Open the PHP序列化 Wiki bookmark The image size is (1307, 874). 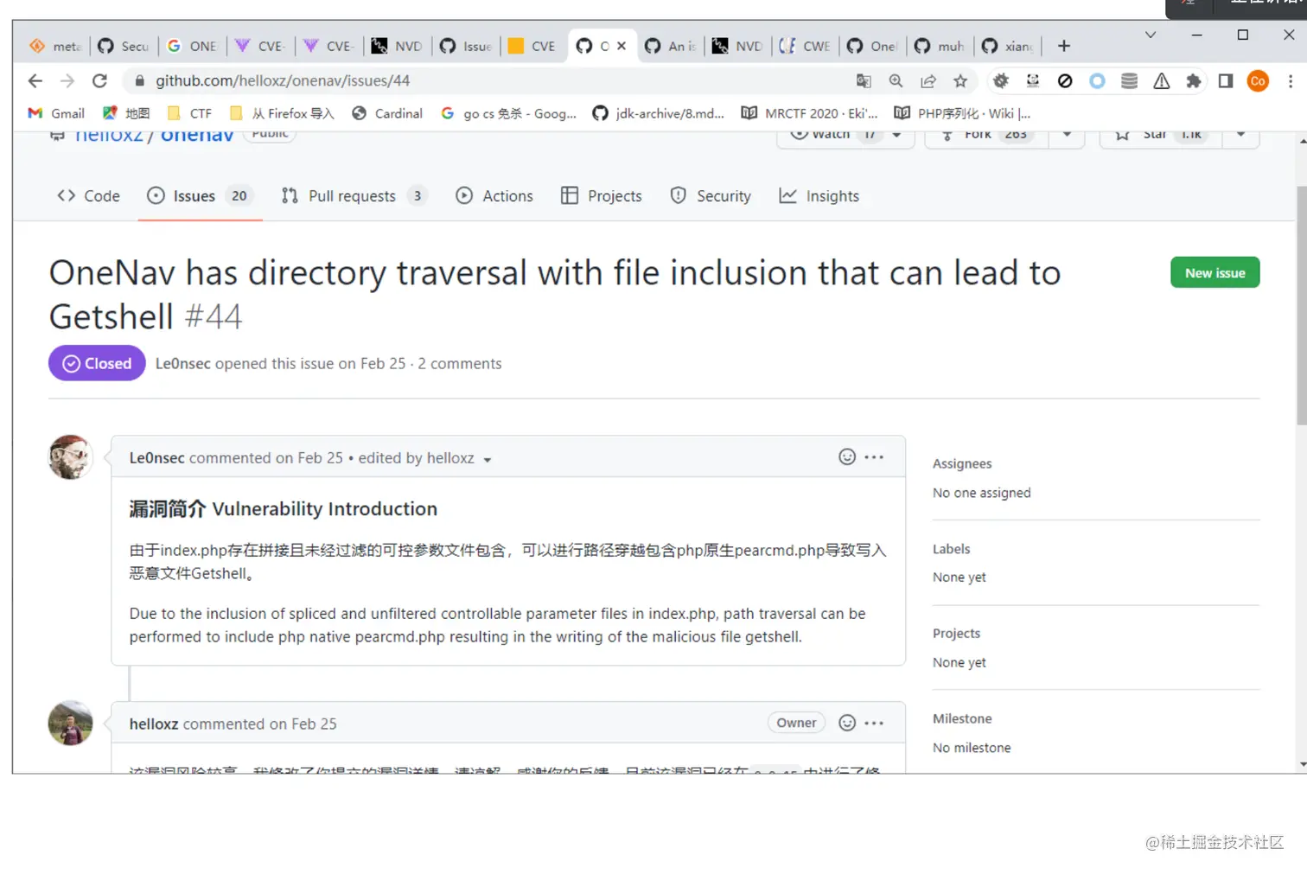[x=962, y=113]
